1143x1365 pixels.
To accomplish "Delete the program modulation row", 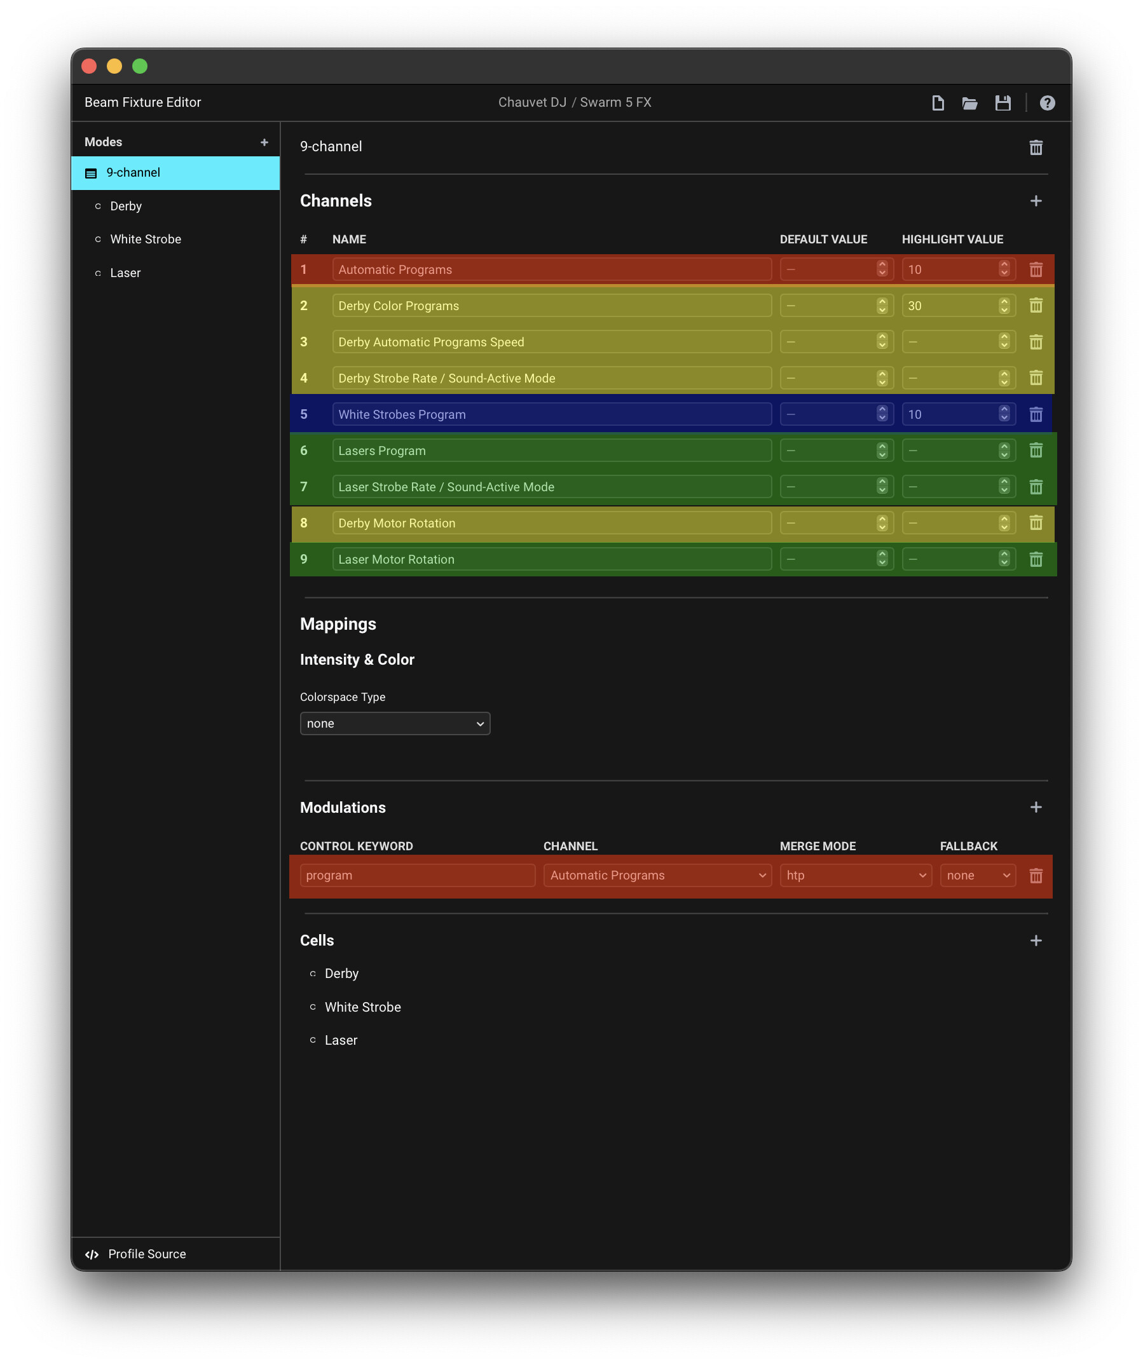I will point(1036,876).
